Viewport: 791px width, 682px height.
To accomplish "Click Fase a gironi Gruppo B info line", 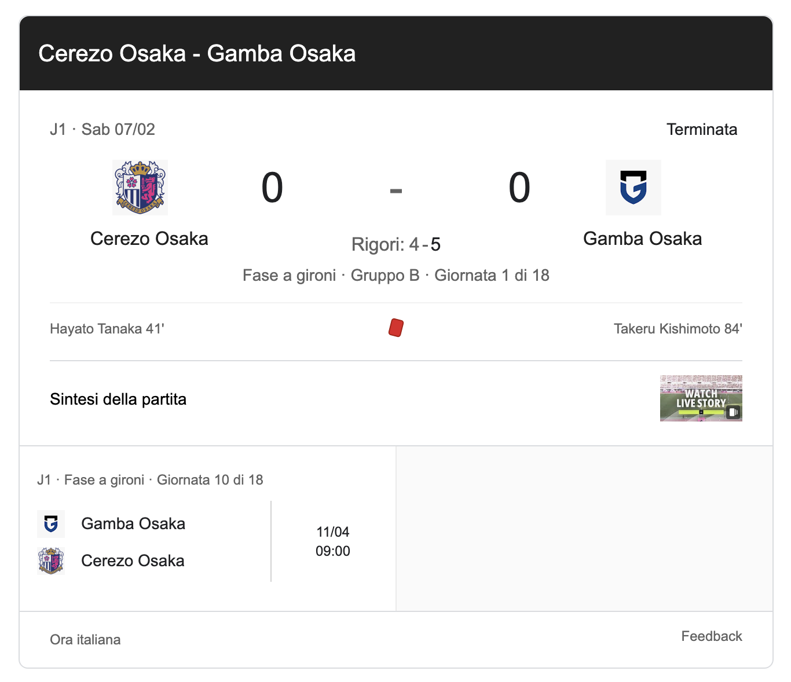I will 396,275.
